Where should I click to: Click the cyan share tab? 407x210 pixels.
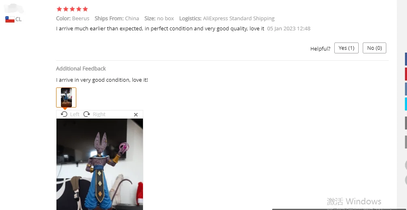(x=406, y=104)
